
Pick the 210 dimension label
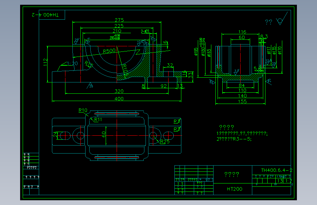[x=117, y=31]
